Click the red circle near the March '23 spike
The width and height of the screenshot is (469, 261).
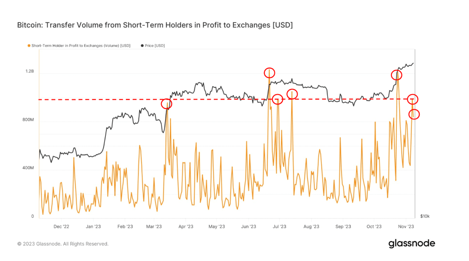166,104
